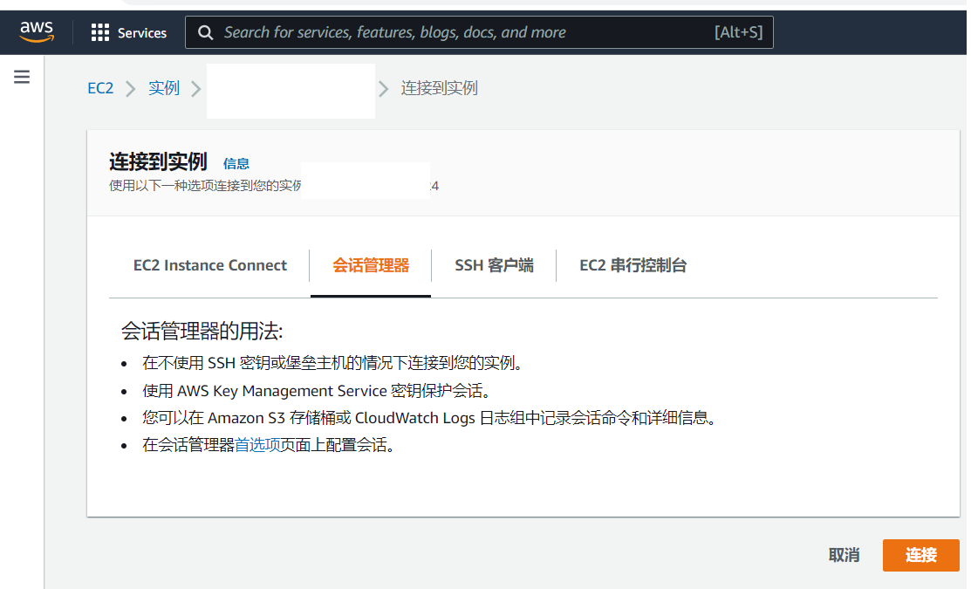Click the CloudWatch Logs bullet line
The height and width of the screenshot is (589, 971).
click(429, 418)
